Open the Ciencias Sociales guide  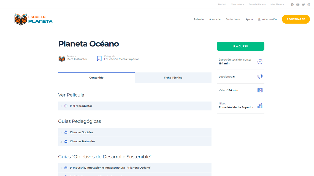pos(82,132)
